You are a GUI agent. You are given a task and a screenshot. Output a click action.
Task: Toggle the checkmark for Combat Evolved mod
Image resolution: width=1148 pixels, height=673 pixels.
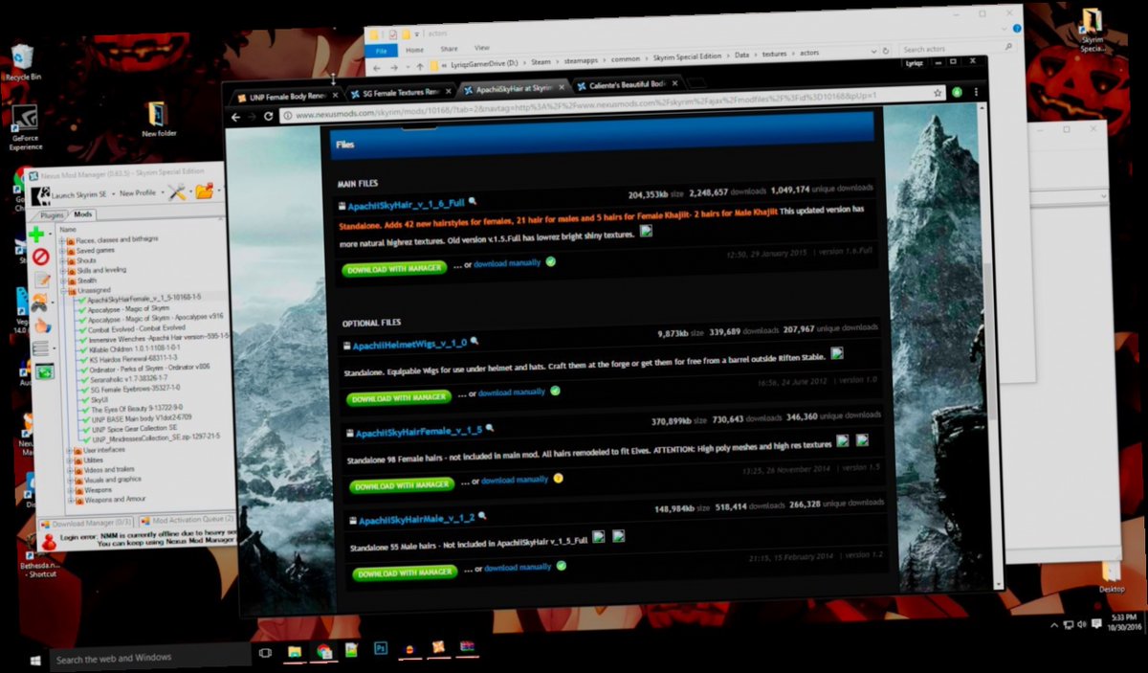click(82, 329)
